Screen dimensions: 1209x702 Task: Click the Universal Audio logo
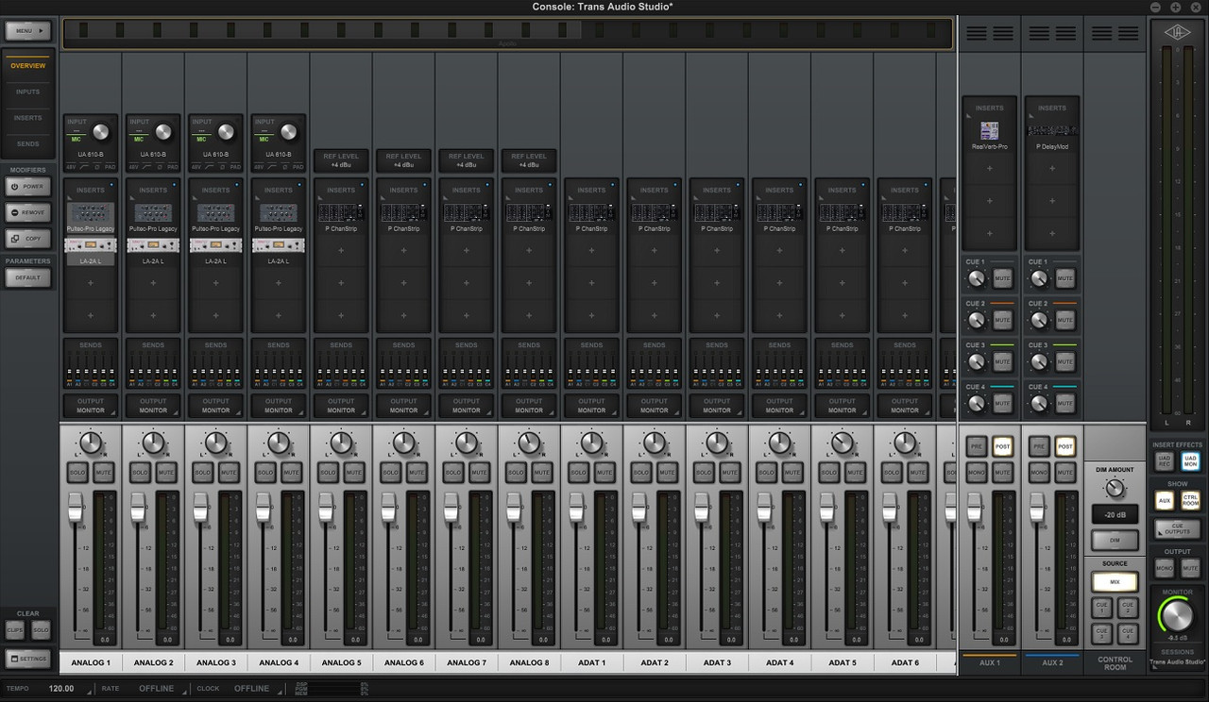1177,32
